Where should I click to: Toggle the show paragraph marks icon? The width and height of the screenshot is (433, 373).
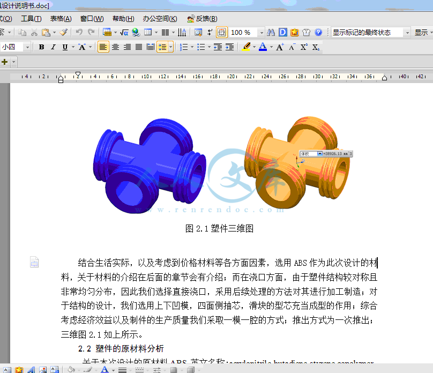pyautogui.click(x=210, y=32)
